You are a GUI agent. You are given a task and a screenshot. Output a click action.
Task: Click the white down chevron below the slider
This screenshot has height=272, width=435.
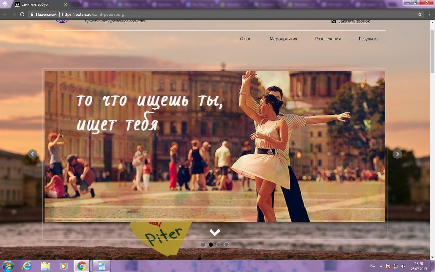click(x=215, y=232)
